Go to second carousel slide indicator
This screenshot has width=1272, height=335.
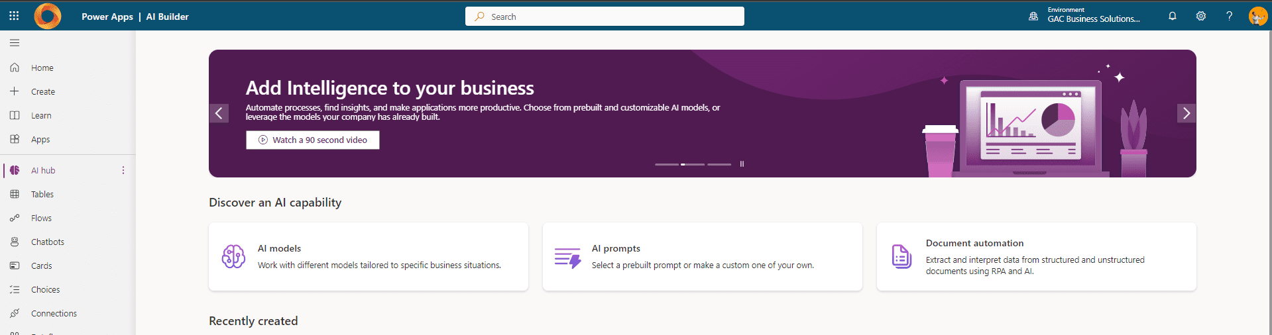pos(693,164)
